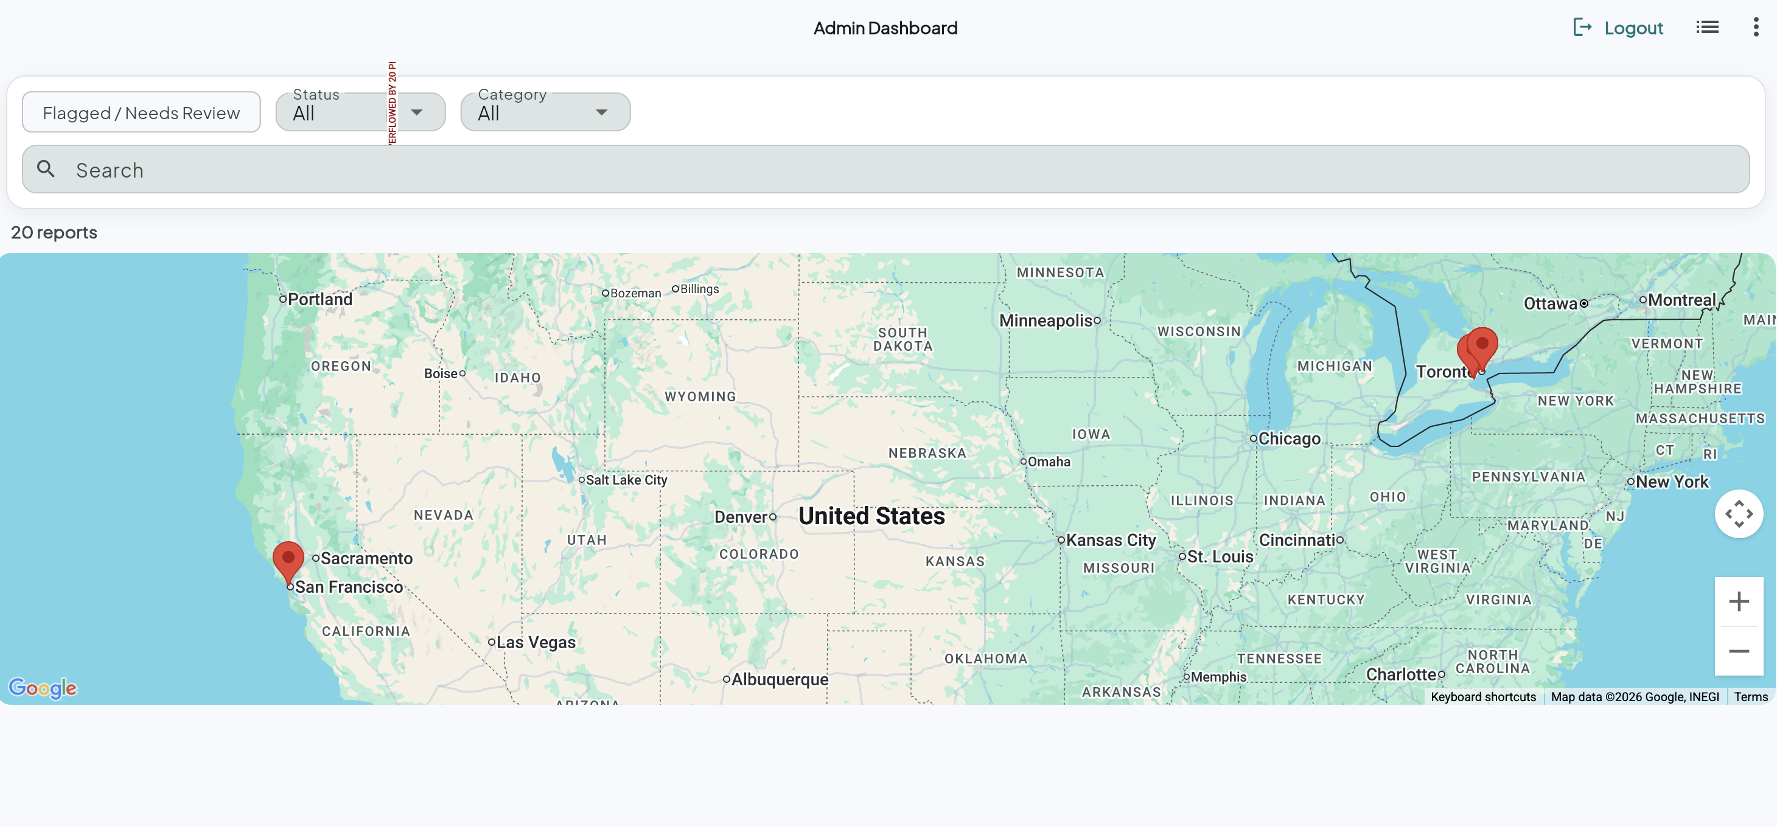Click the San Francisco map pin
The image size is (1777, 827).
coord(288,559)
